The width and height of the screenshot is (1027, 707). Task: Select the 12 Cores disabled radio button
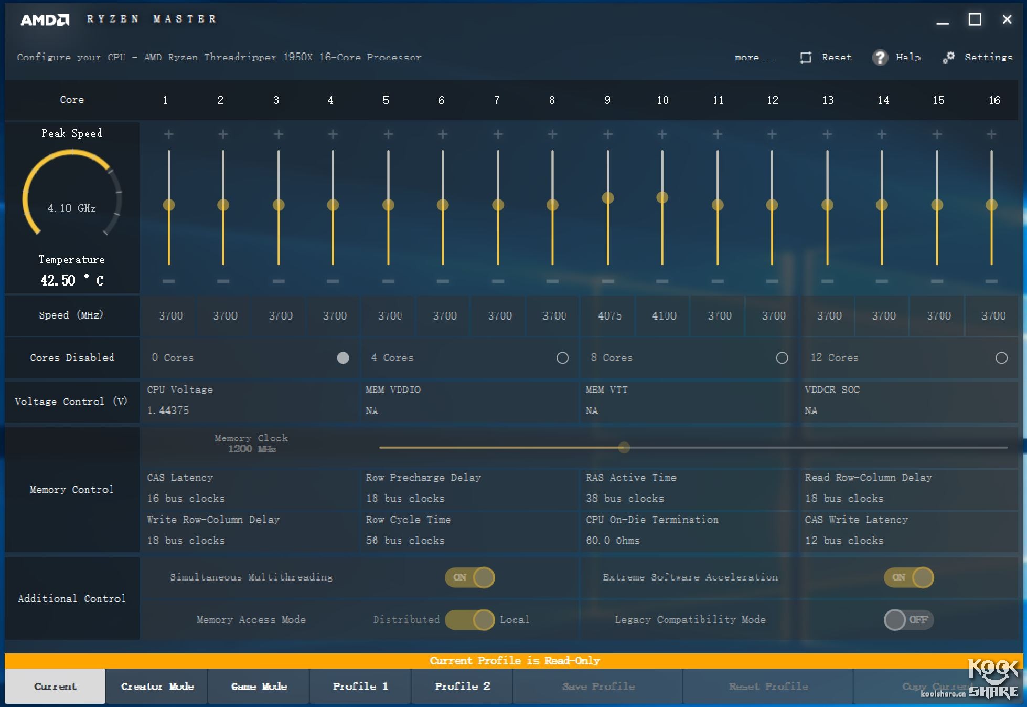click(x=1001, y=358)
